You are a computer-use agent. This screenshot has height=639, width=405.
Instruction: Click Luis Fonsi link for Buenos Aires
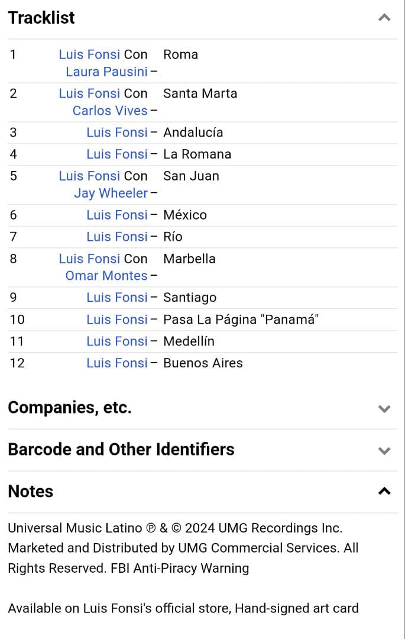pyautogui.click(x=116, y=363)
